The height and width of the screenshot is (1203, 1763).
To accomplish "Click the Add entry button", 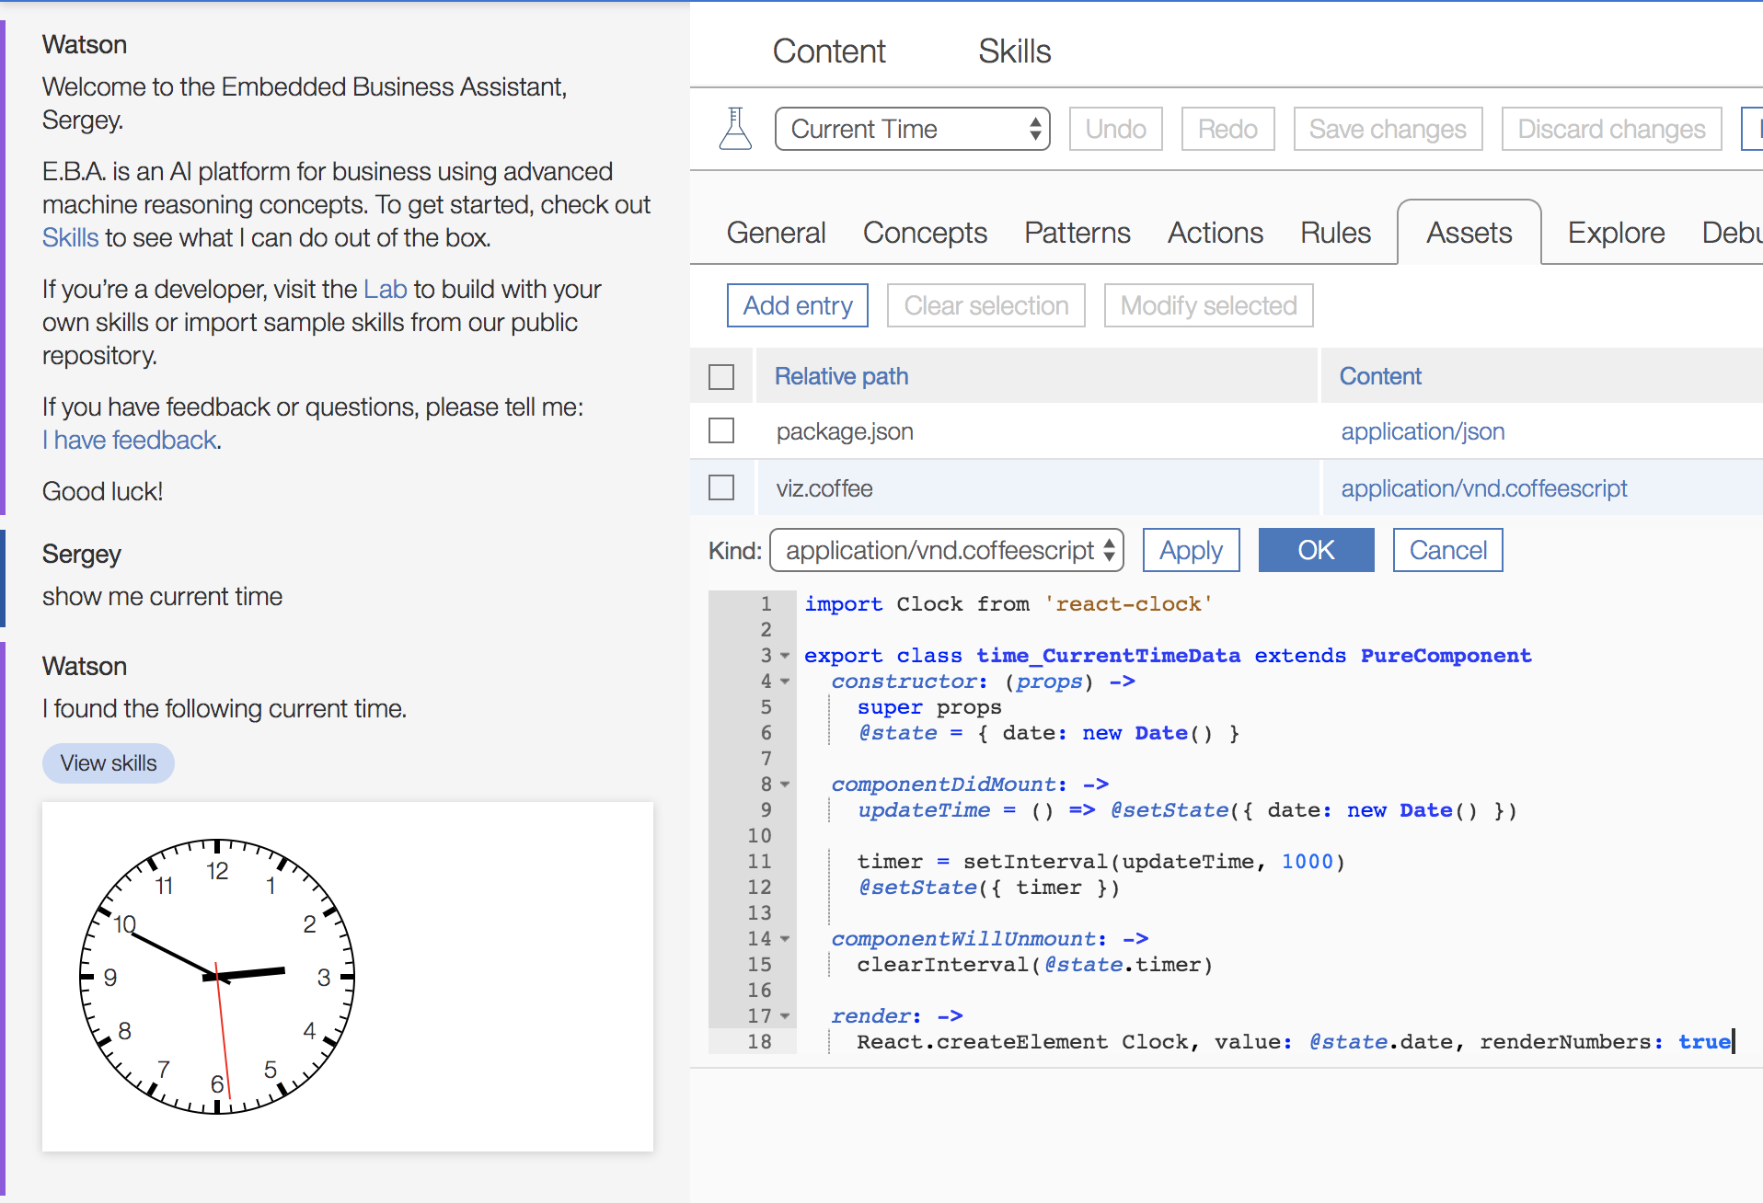I will pos(798,305).
